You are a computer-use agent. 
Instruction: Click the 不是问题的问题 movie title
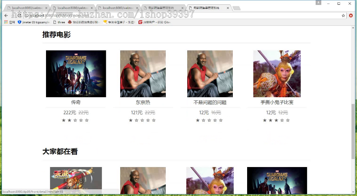(x=210, y=102)
